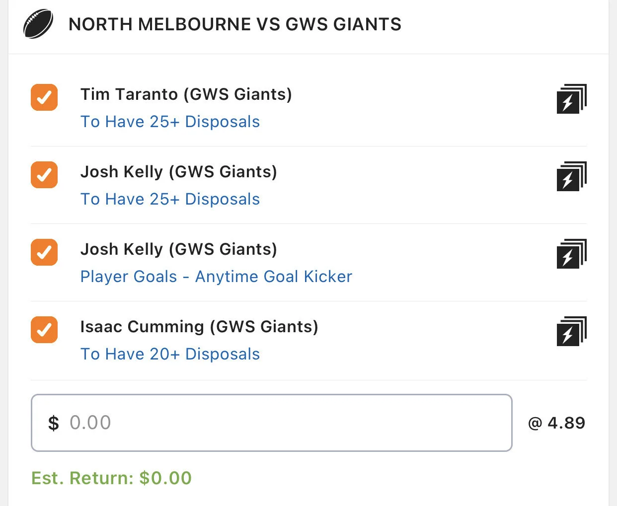Uncheck the Tim Taranto selection checkbox
The width and height of the screenshot is (617, 506).
tap(44, 97)
